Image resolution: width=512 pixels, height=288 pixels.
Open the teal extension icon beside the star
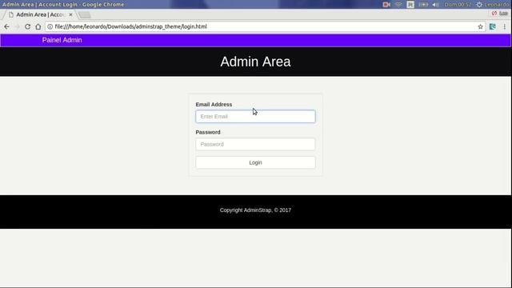click(493, 26)
